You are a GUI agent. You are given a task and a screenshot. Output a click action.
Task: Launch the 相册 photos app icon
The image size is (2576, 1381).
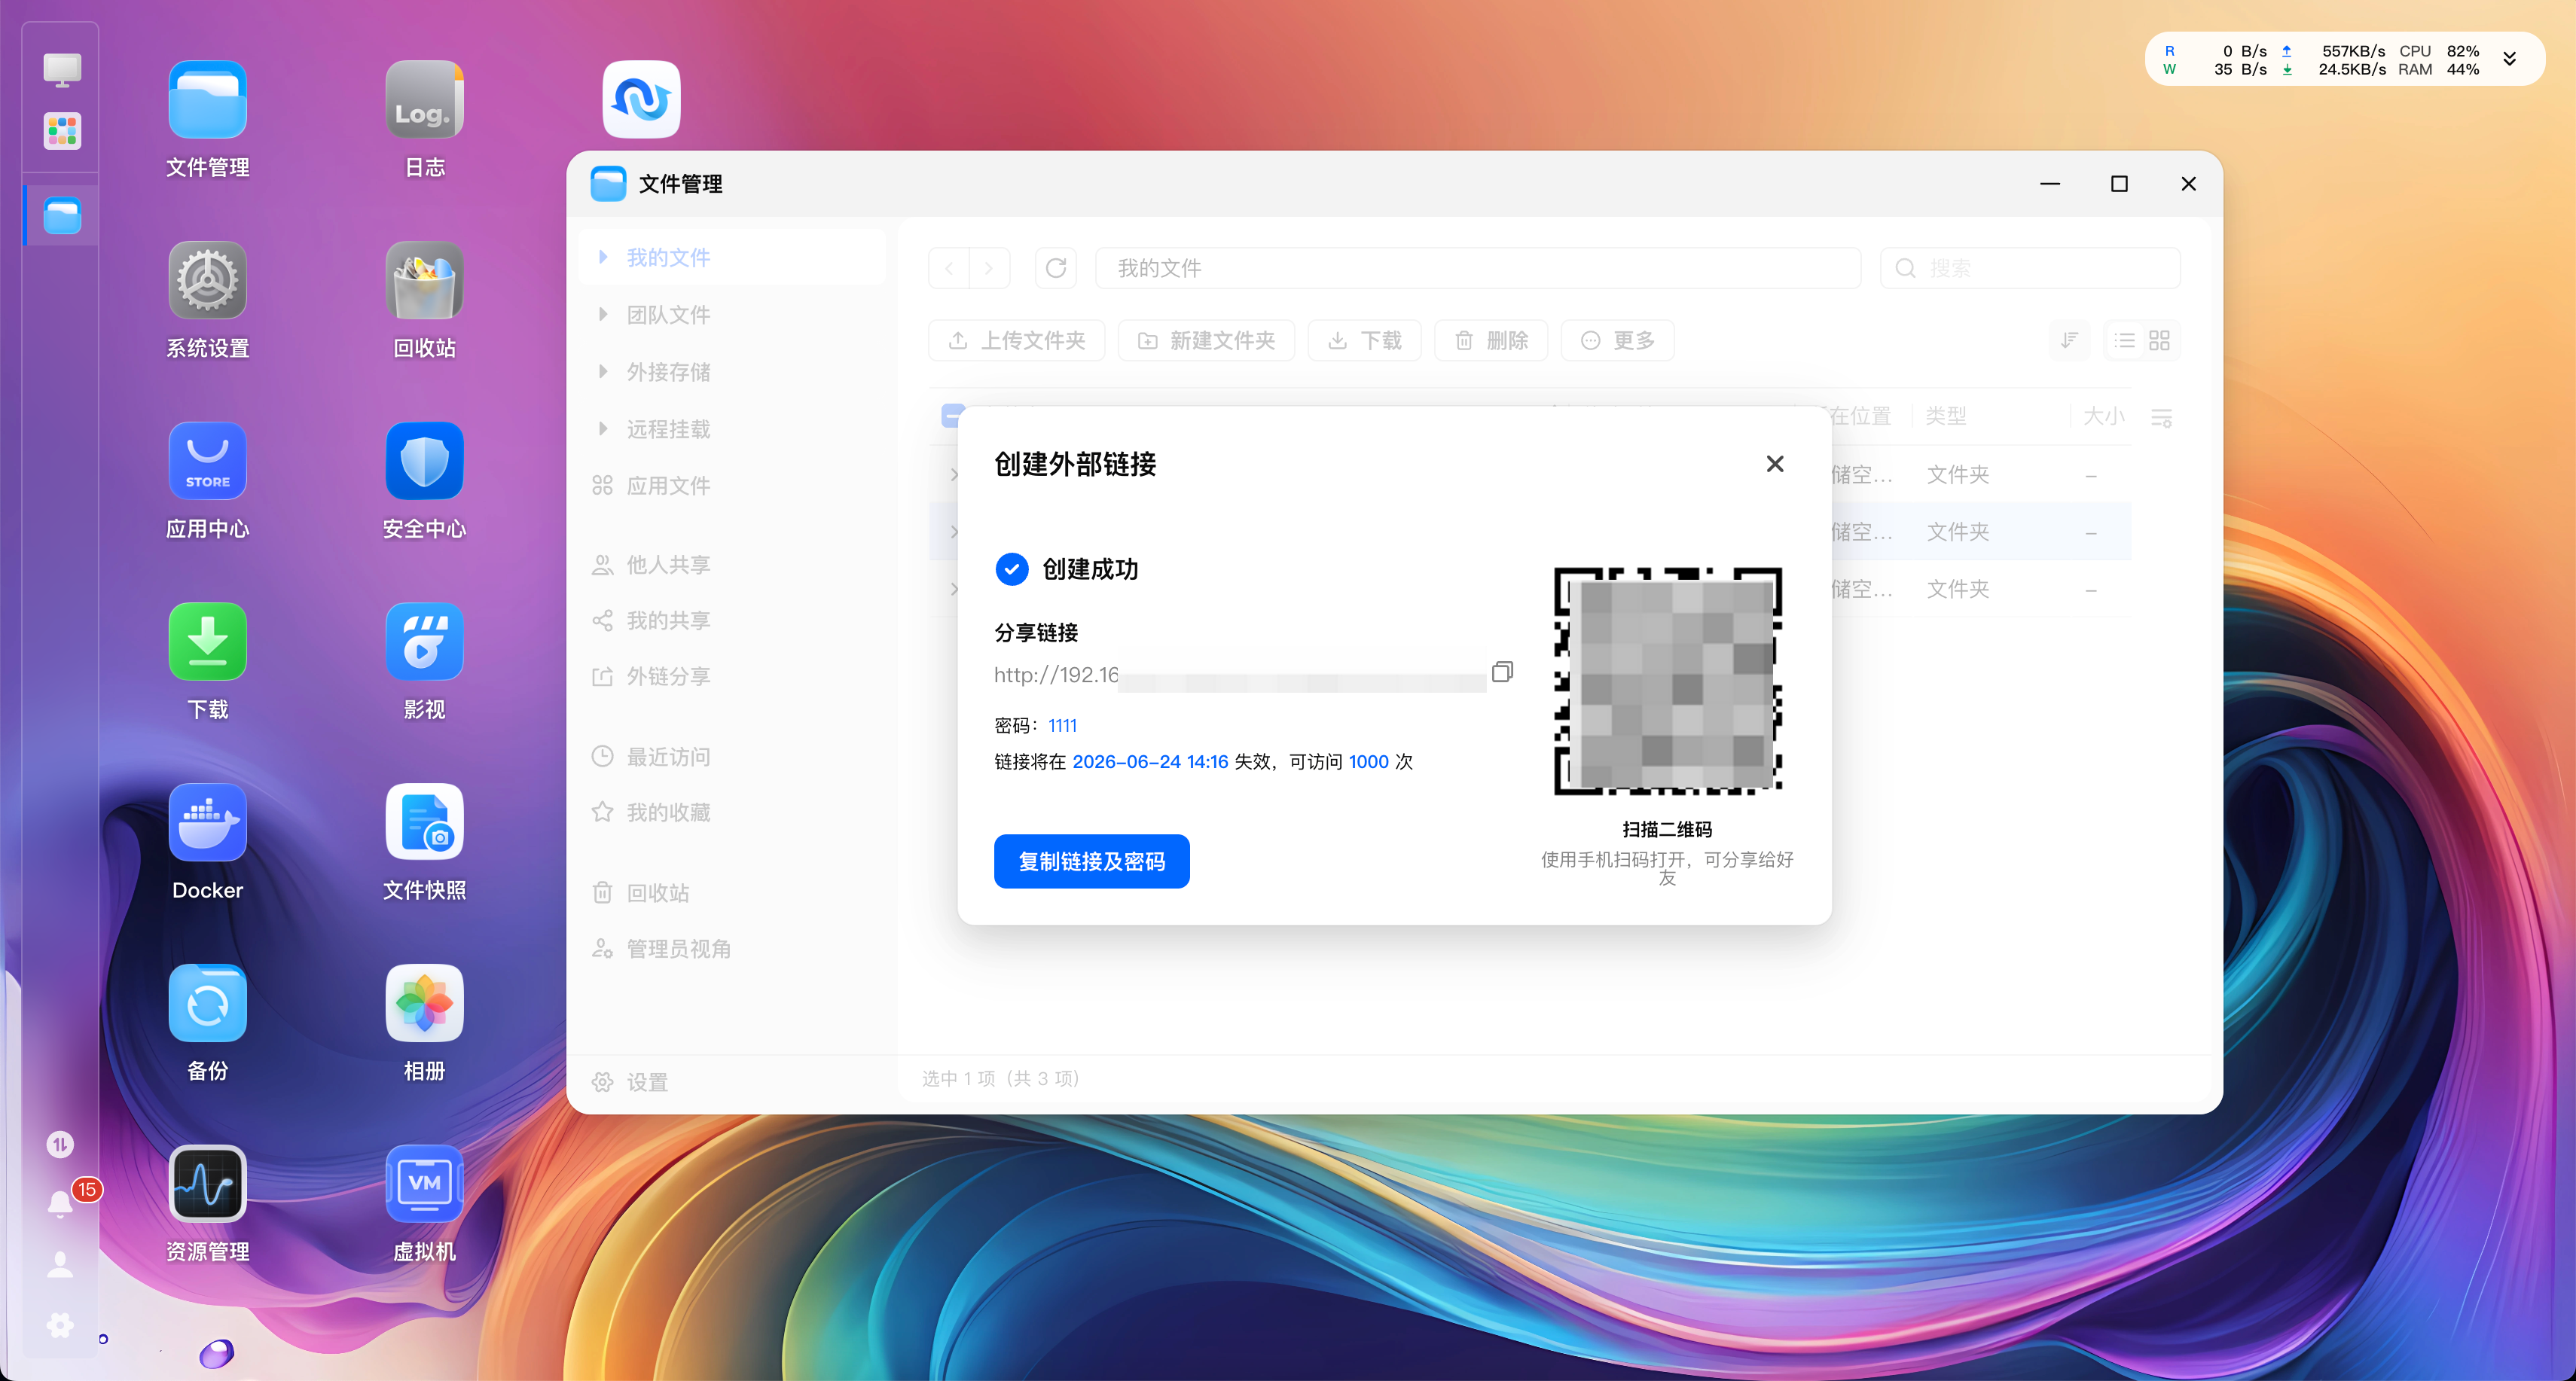point(424,1004)
